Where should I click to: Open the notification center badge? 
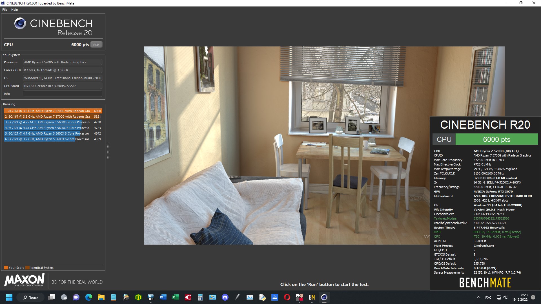(533, 297)
